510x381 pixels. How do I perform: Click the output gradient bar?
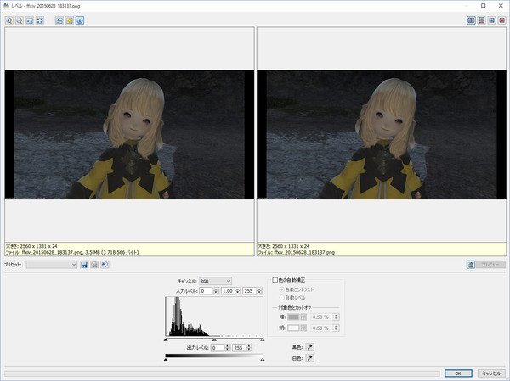pos(214,356)
